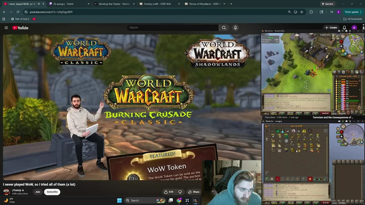The width and height of the screenshot is (365, 205).
Task: Click the swap/insert rearrange button in the bank
Action: coord(267,179)
